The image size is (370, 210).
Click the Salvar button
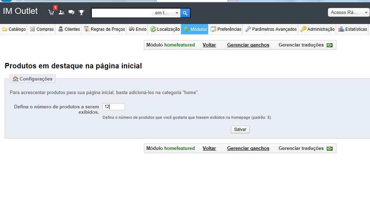(x=240, y=130)
